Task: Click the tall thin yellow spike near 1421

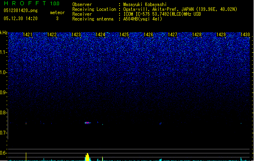Action: 26,157
